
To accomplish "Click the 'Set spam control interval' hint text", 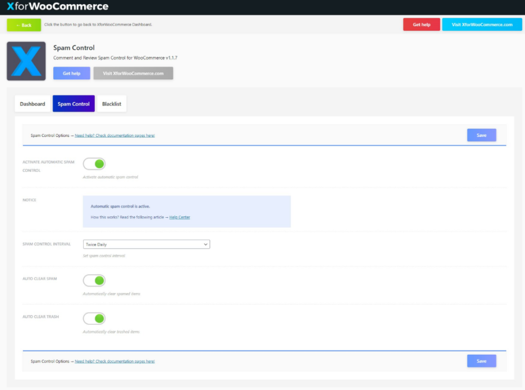I will [x=104, y=256].
